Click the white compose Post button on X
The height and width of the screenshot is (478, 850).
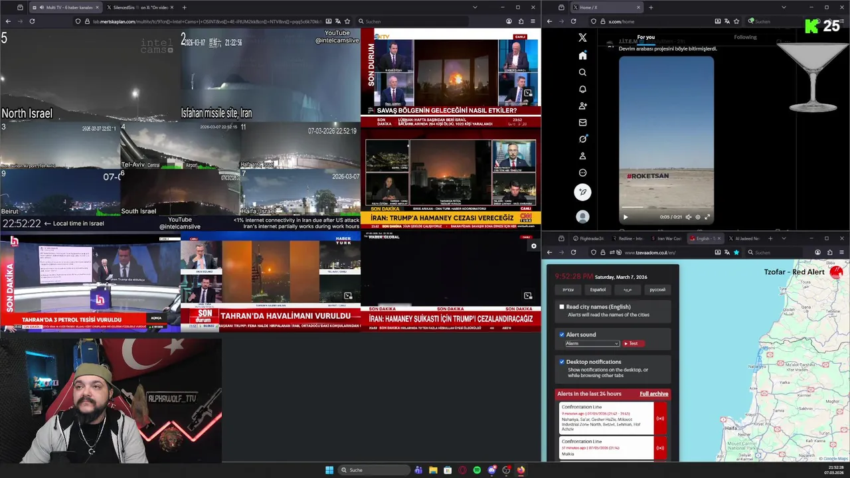pyautogui.click(x=582, y=192)
